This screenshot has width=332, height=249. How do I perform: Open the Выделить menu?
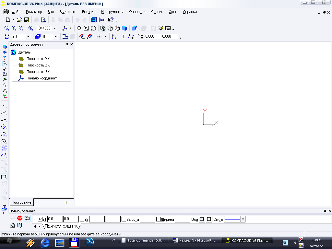click(68, 12)
